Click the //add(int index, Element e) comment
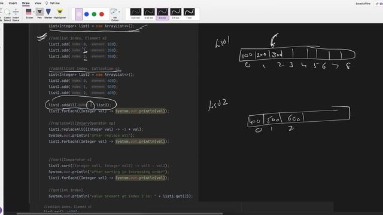 (77, 38)
